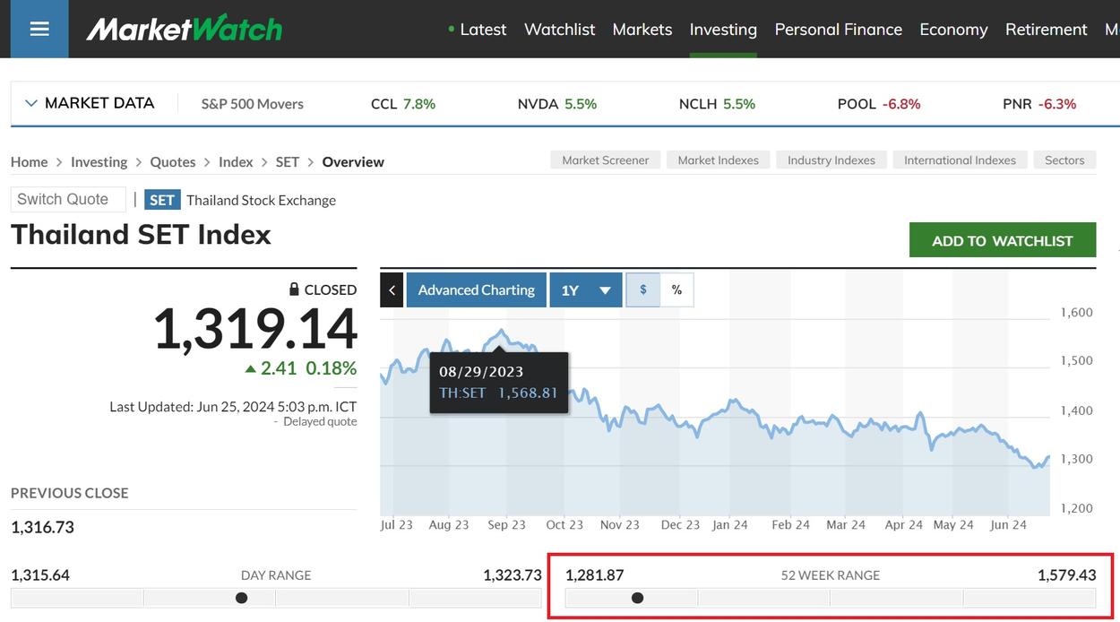
Task: Click the day range low 1,315.64
Action: click(x=40, y=575)
